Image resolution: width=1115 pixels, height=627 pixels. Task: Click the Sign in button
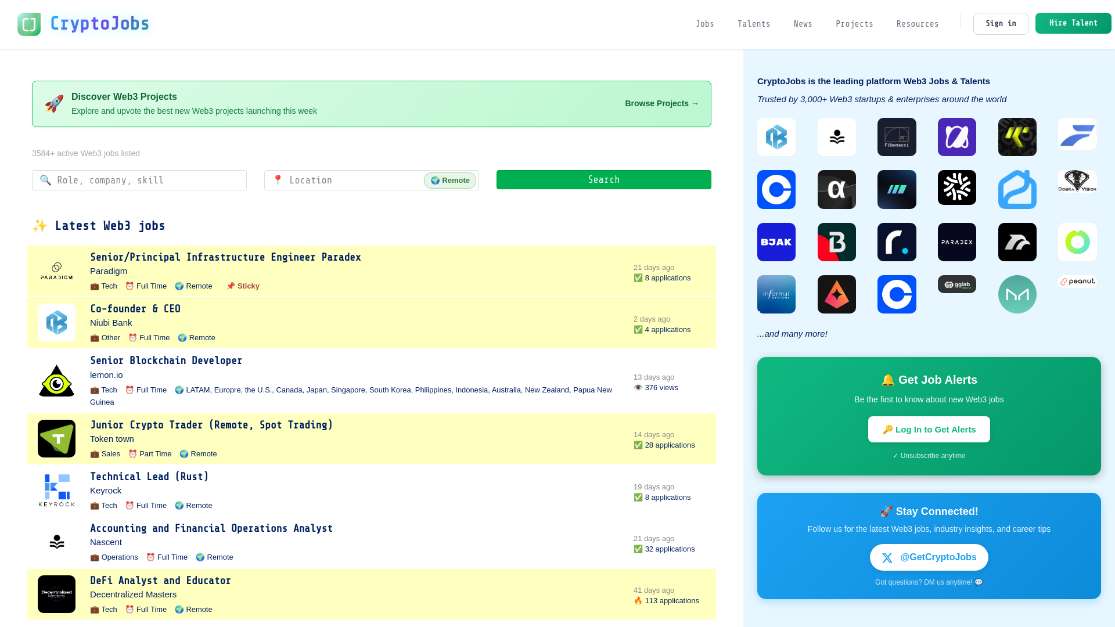pyautogui.click(x=1001, y=24)
